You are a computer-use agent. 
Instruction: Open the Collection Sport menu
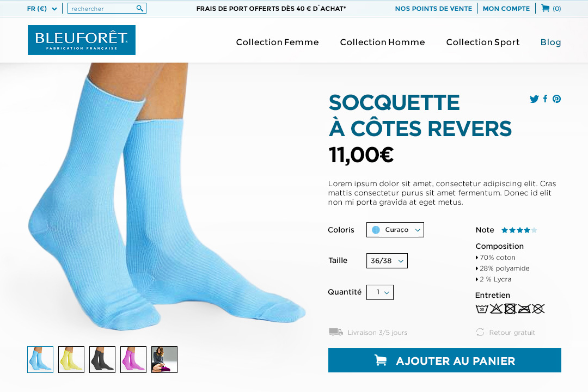(482, 42)
